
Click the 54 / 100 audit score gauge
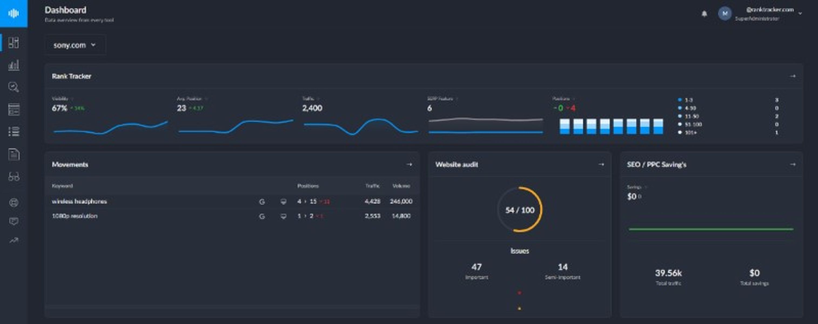520,210
